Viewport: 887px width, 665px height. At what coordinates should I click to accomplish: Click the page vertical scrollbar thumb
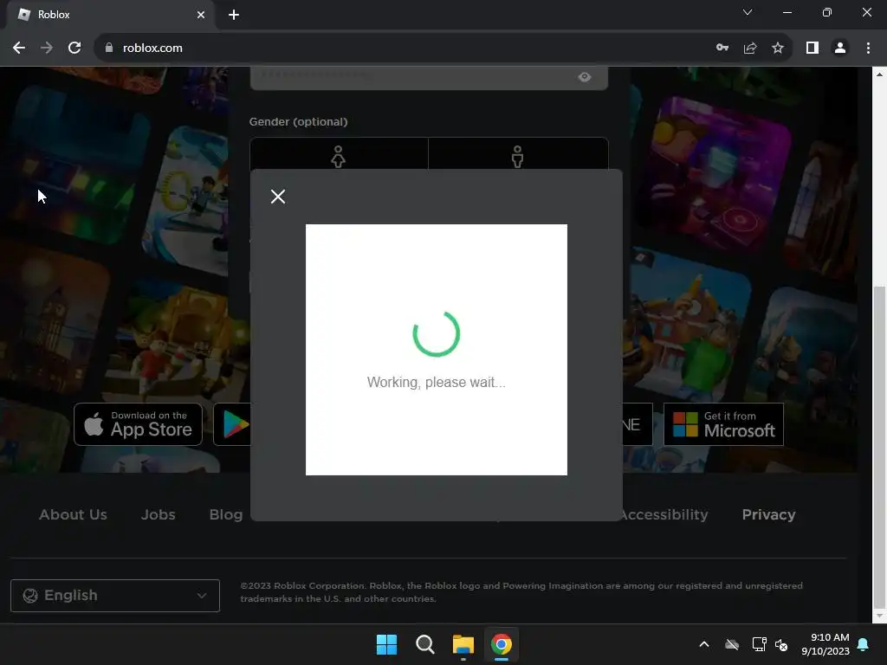pyautogui.click(x=879, y=446)
